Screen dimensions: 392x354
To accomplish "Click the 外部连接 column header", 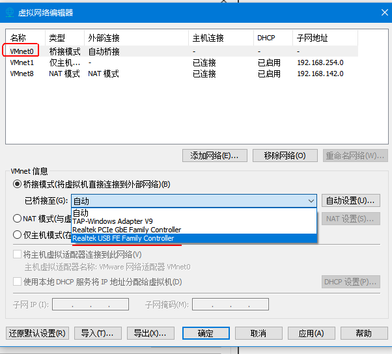I will pyautogui.click(x=137, y=38).
